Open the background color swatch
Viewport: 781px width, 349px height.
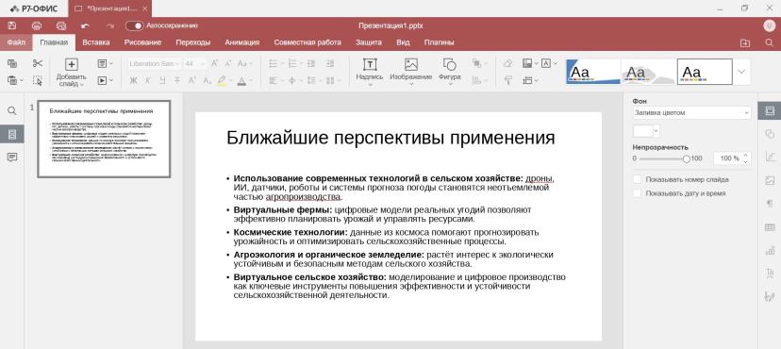(646, 131)
